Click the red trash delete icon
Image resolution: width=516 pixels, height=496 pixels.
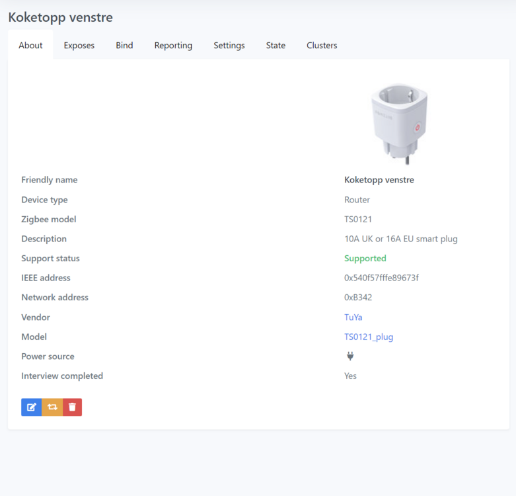72,407
